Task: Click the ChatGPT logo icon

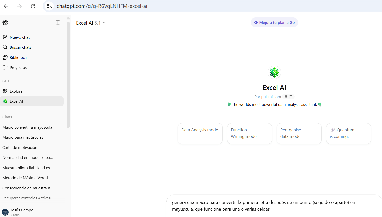Action: [x=5, y=23]
